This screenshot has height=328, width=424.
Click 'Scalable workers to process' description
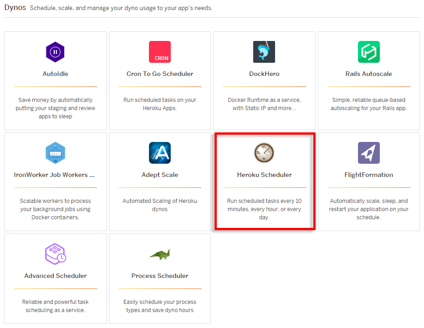coord(55,209)
